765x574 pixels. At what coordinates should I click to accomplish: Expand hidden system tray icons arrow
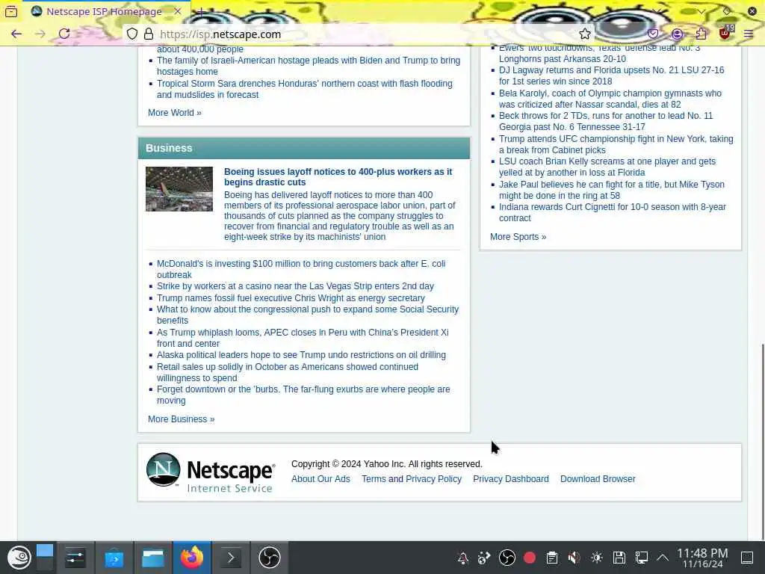pyautogui.click(x=663, y=558)
